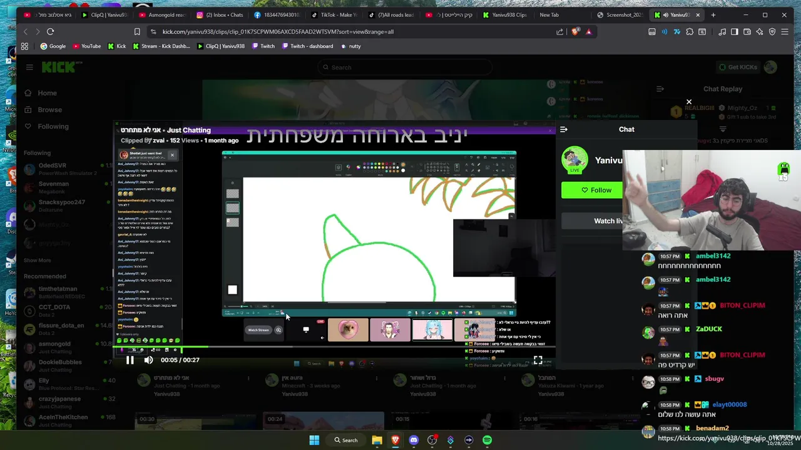Image resolution: width=801 pixels, height=450 pixels.
Task: Open the asmongold recommended channel
Action: [69, 347]
